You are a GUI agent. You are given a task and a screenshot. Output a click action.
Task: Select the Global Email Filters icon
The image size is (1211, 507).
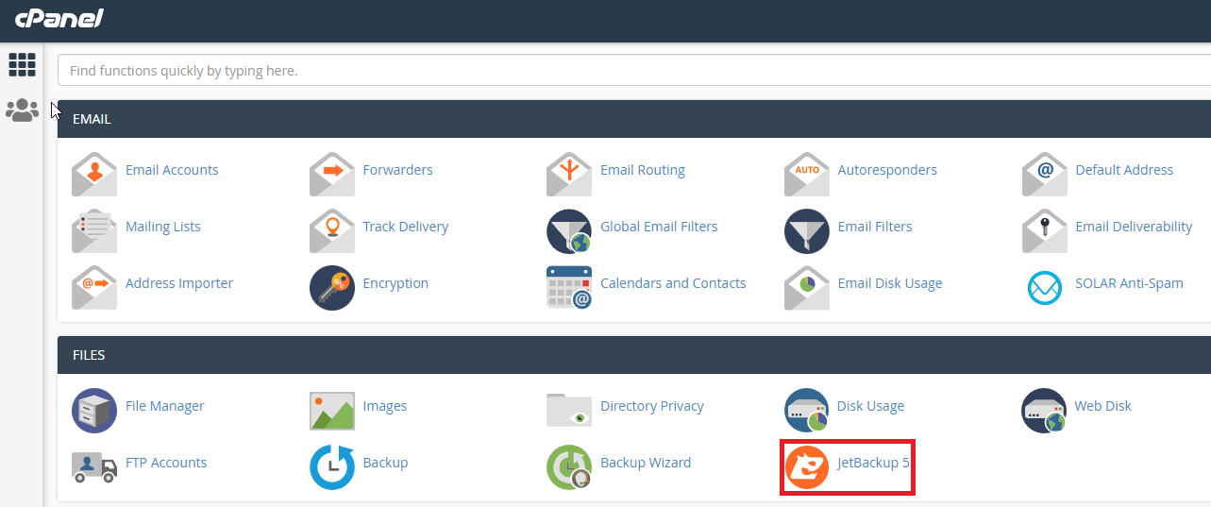click(569, 229)
